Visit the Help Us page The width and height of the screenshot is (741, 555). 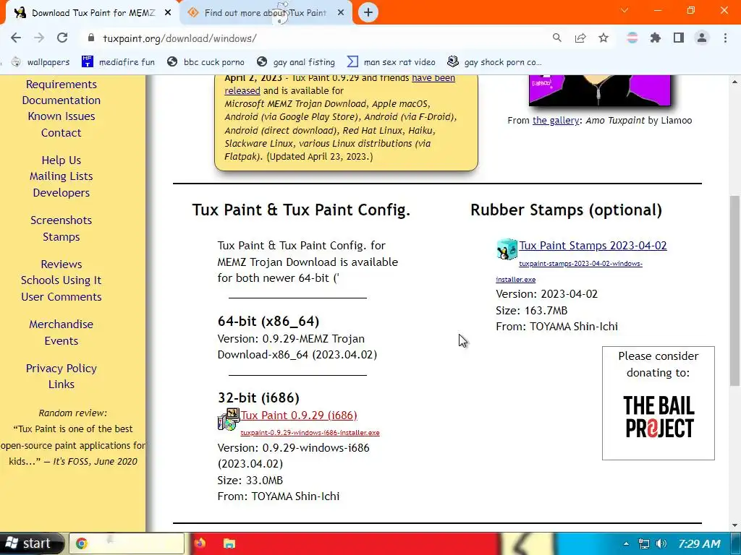pyautogui.click(x=62, y=160)
